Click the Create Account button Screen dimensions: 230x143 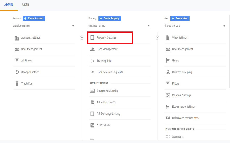click(34, 18)
